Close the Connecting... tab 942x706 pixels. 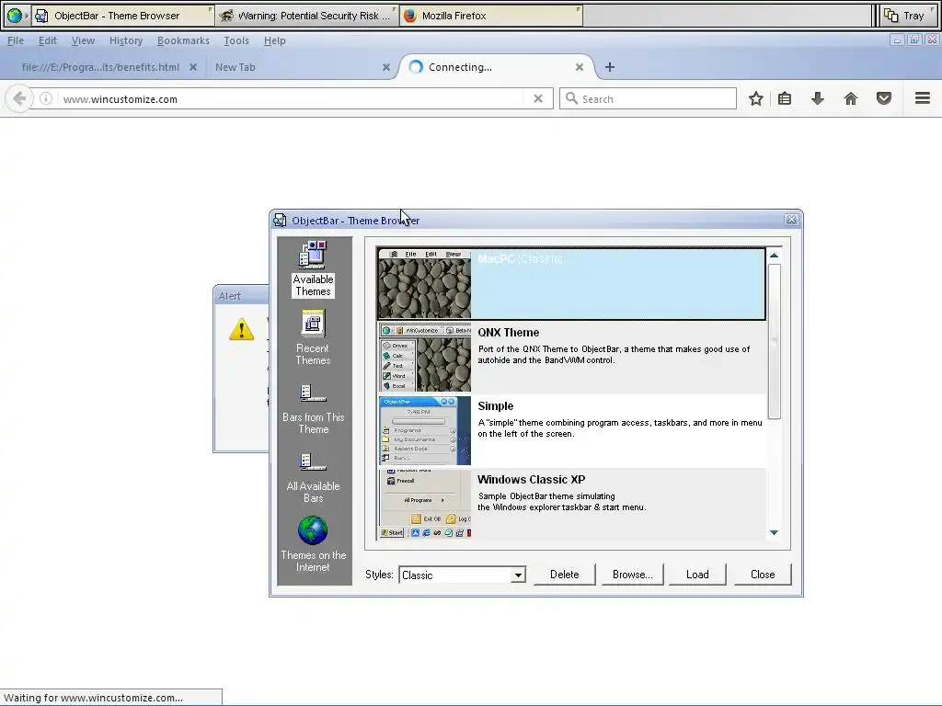coord(580,67)
